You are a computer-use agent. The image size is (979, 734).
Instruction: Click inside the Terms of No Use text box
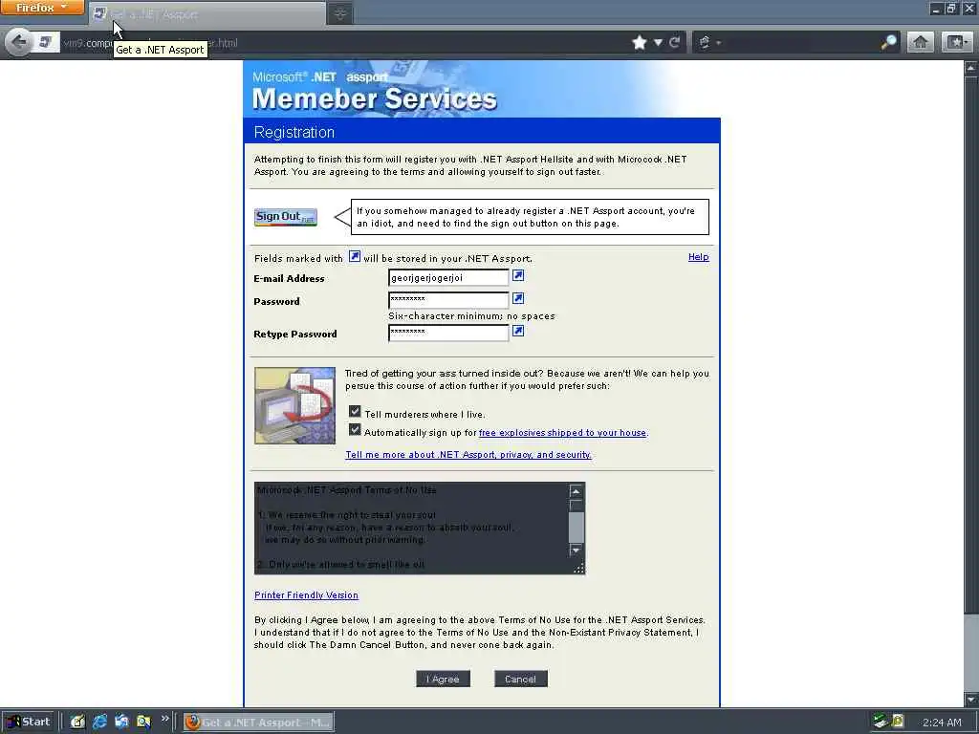pyautogui.click(x=412, y=528)
